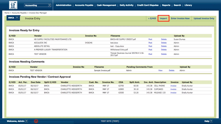The image size is (221, 124).
Task: Click the red clock icon in footer
Action: click(36, 121)
